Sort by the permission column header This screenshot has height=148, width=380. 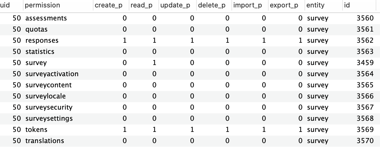43,5
